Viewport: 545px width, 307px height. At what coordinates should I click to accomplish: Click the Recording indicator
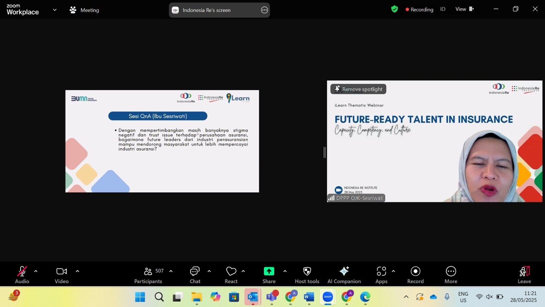pos(419,10)
